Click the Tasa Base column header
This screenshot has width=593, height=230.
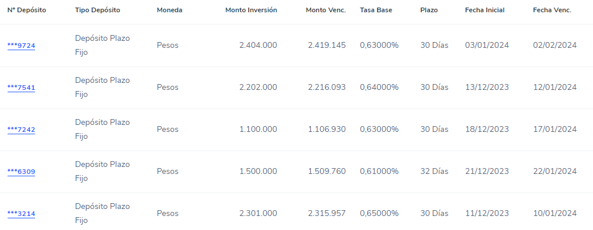(376, 10)
